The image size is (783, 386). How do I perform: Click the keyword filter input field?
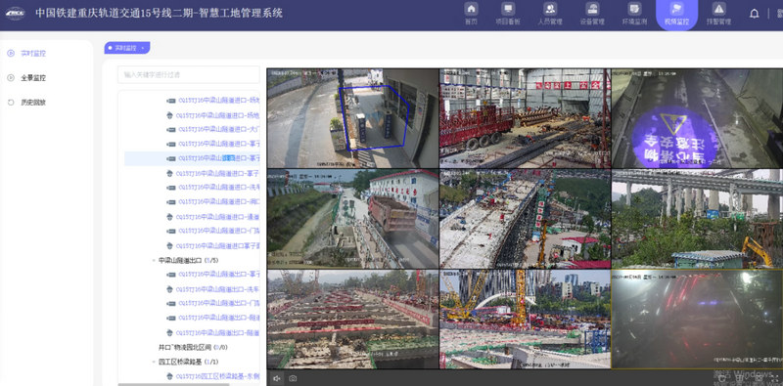[189, 75]
